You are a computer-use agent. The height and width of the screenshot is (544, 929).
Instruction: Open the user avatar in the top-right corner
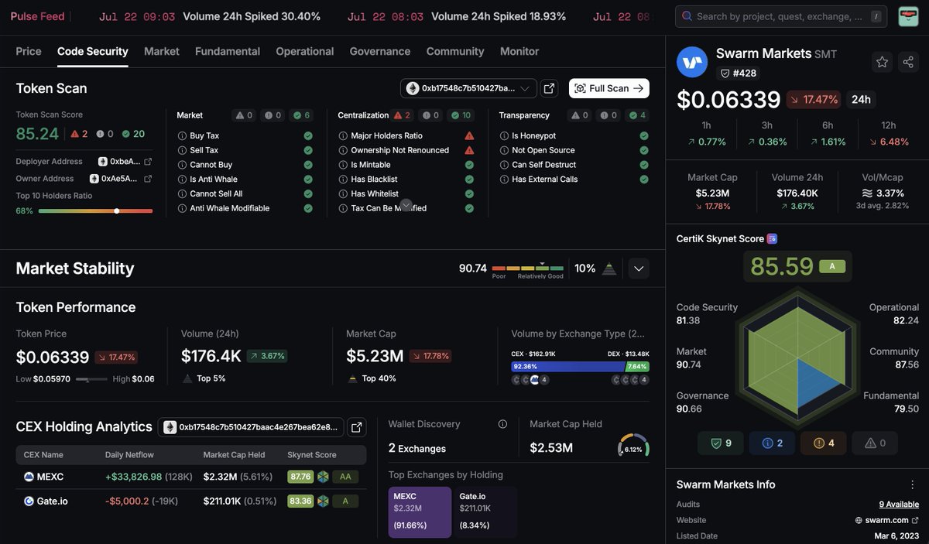click(908, 16)
